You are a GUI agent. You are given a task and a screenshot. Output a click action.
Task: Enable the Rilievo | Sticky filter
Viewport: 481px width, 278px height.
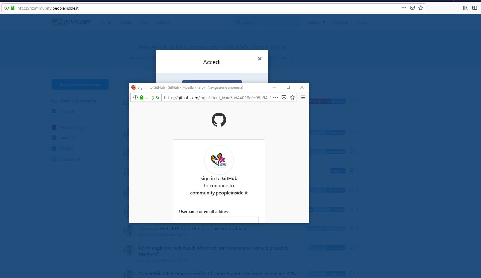(x=54, y=127)
